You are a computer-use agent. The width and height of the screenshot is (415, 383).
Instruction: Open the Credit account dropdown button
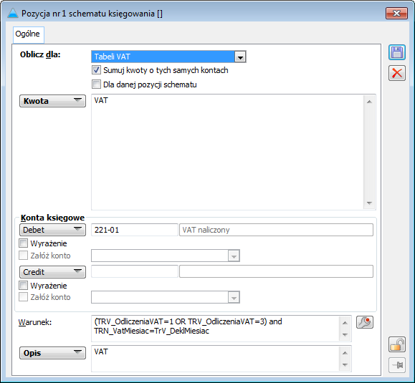pyautogui.click(x=52, y=272)
